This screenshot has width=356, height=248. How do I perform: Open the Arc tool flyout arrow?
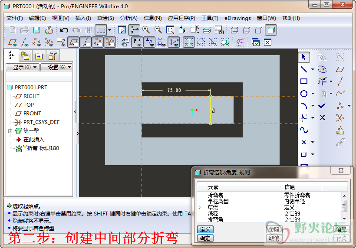click(x=313, y=106)
